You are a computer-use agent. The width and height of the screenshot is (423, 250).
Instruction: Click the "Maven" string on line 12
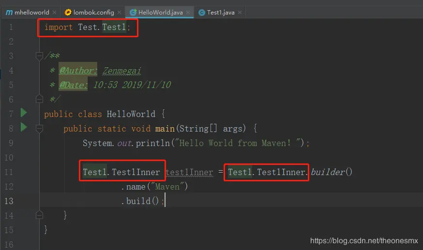coord(167,187)
